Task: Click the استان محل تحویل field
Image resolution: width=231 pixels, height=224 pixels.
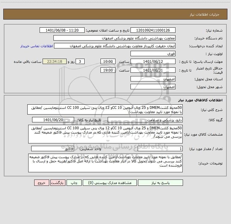Action: click(153, 79)
